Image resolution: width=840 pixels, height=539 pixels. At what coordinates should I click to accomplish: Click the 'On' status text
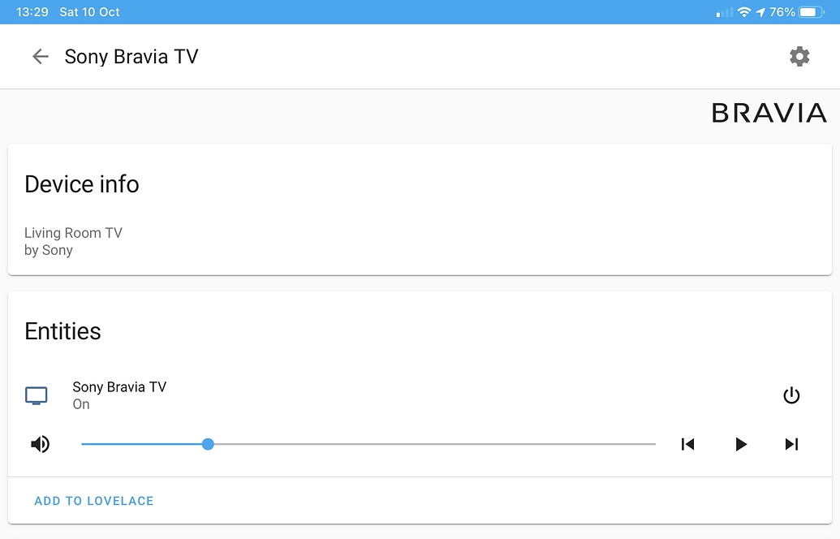click(x=80, y=404)
